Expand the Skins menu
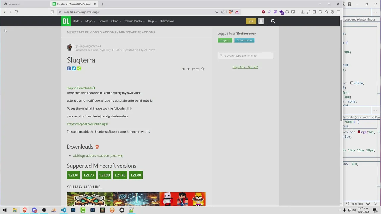 click(x=116, y=21)
